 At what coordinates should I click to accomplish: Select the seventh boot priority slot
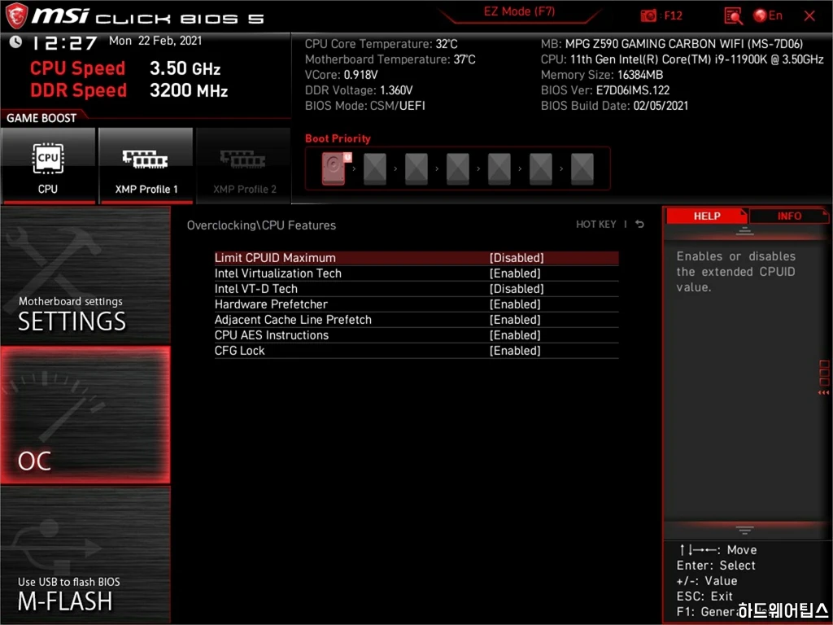[582, 169]
